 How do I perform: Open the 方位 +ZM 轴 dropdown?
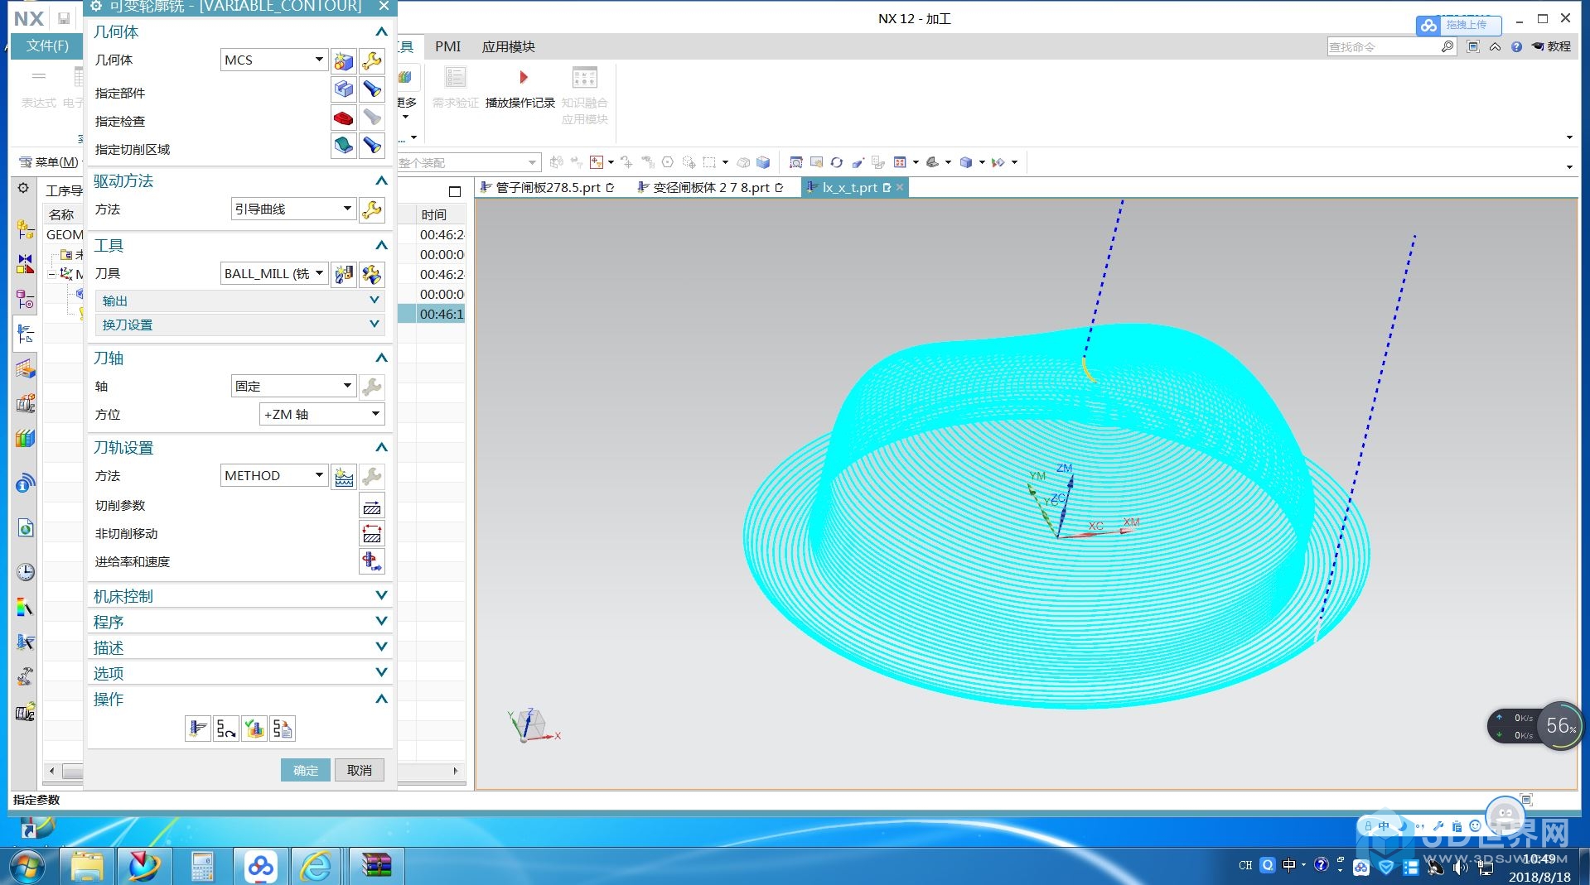pos(322,414)
